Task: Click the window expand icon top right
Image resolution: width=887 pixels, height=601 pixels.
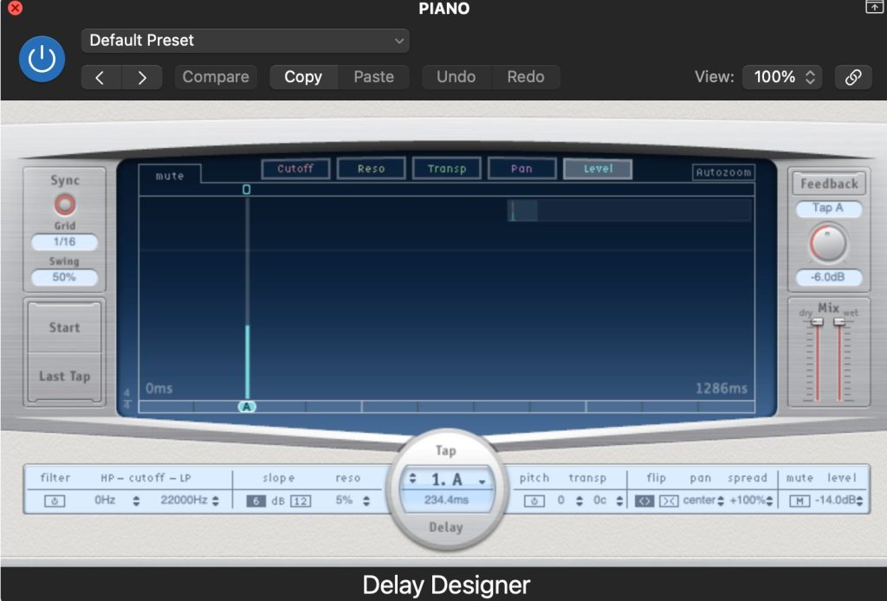Action: tap(874, 7)
